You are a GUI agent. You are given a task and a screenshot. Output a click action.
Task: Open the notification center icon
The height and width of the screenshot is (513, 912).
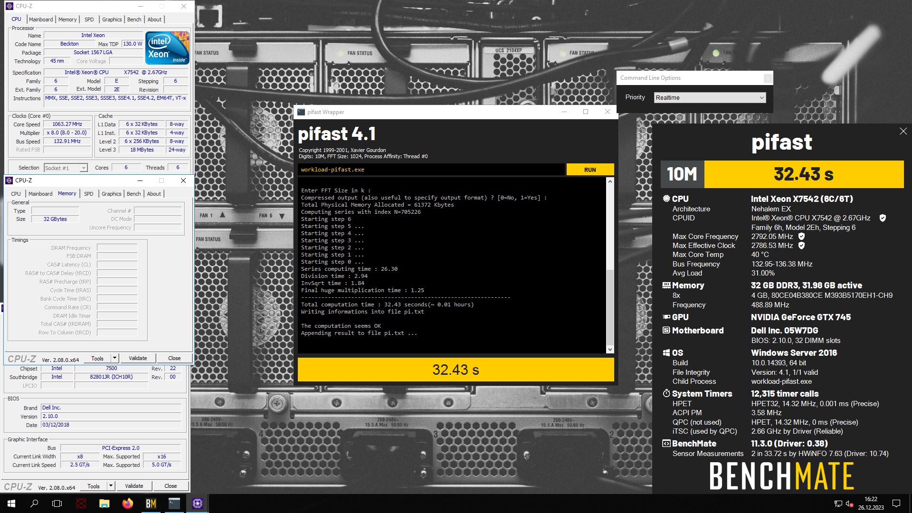tap(896, 503)
